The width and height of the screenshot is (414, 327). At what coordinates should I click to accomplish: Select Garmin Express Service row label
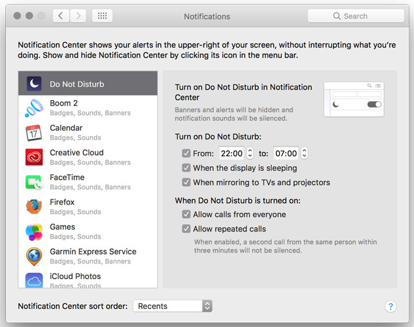tap(93, 252)
